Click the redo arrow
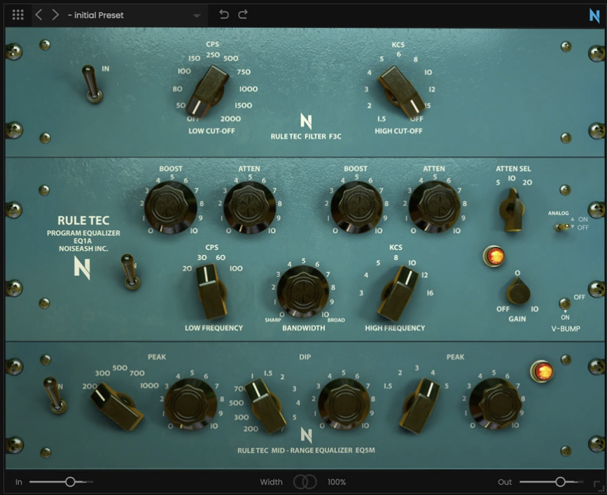 click(243, 14)
